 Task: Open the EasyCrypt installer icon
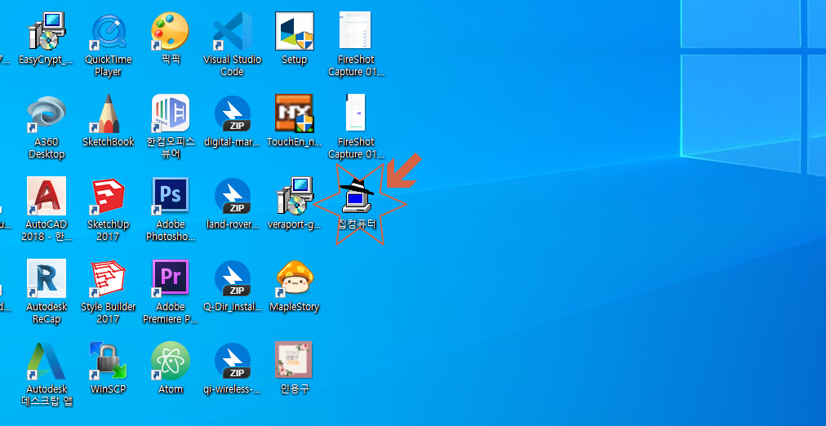point(47,31)
